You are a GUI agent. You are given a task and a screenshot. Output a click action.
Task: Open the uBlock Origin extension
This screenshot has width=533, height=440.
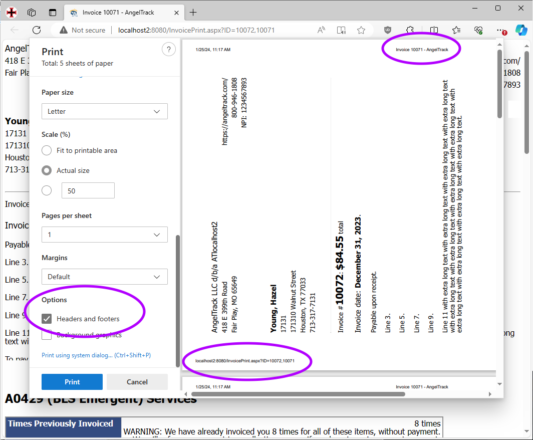388,30
